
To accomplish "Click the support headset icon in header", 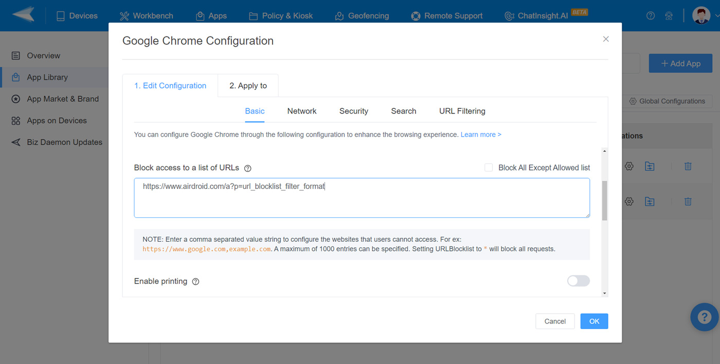I will (669, 16).
